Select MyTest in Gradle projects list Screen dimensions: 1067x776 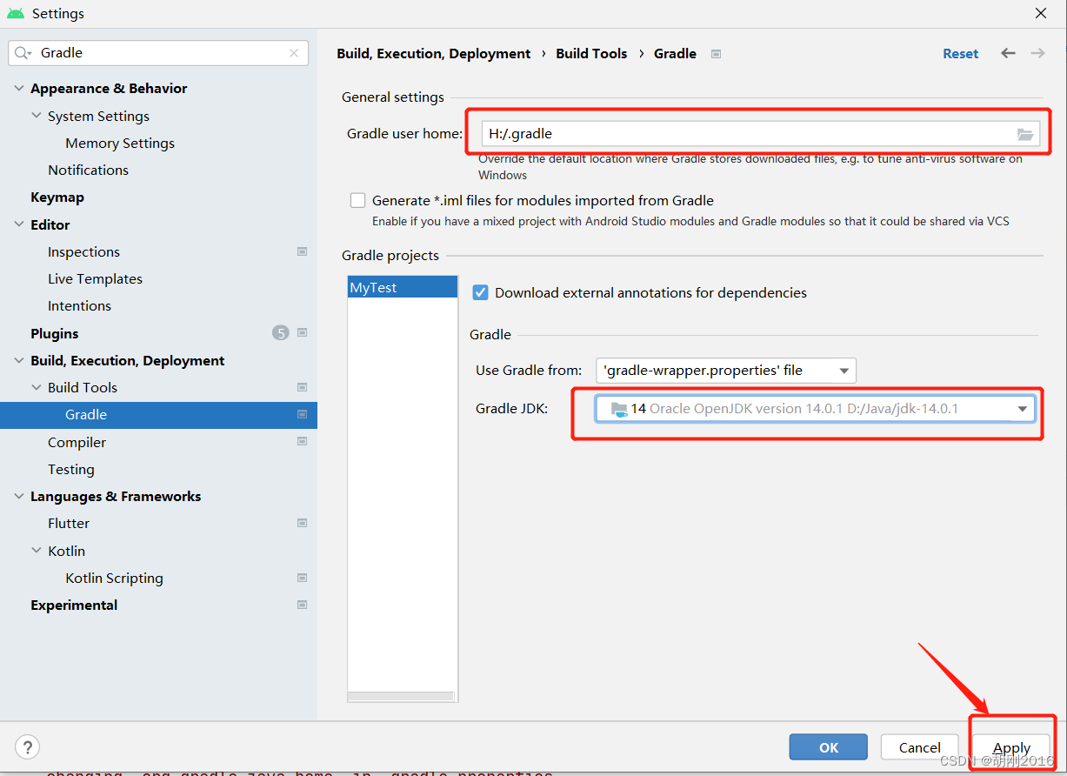403,287
